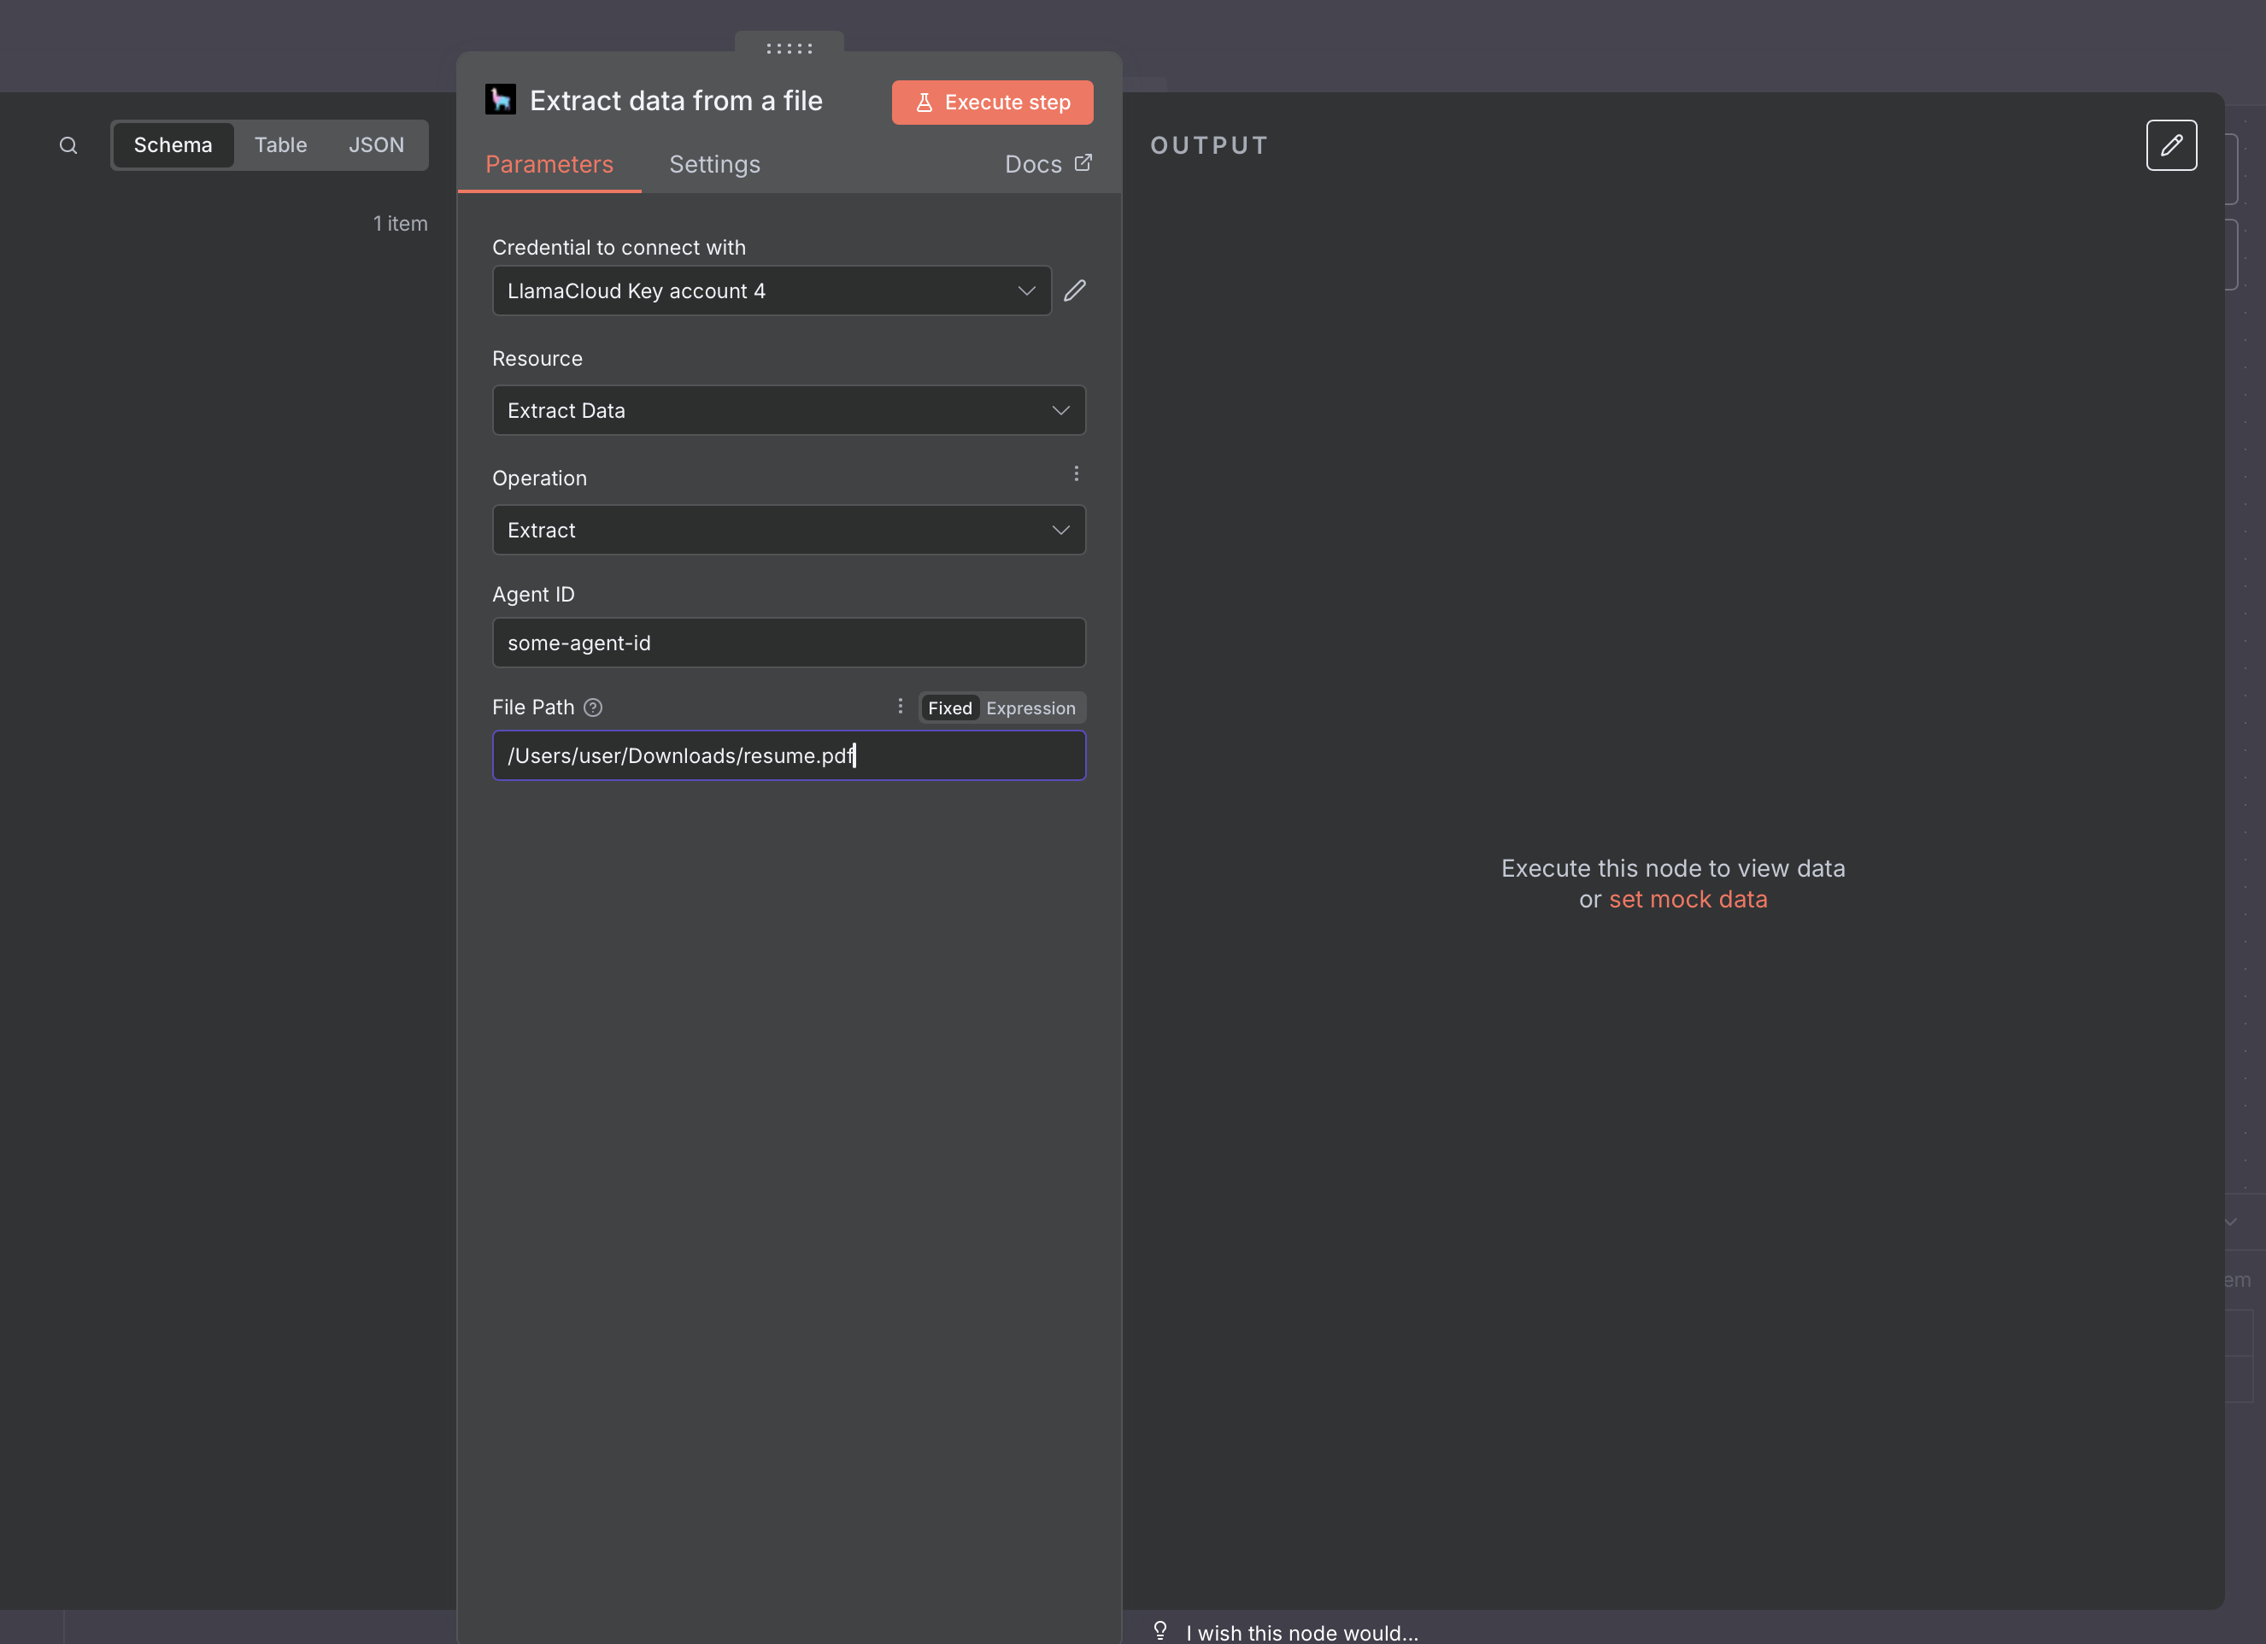Switch File Path to Expression mode
The height and width of the screenshot is (1644, 2266).
(1030, 708)
